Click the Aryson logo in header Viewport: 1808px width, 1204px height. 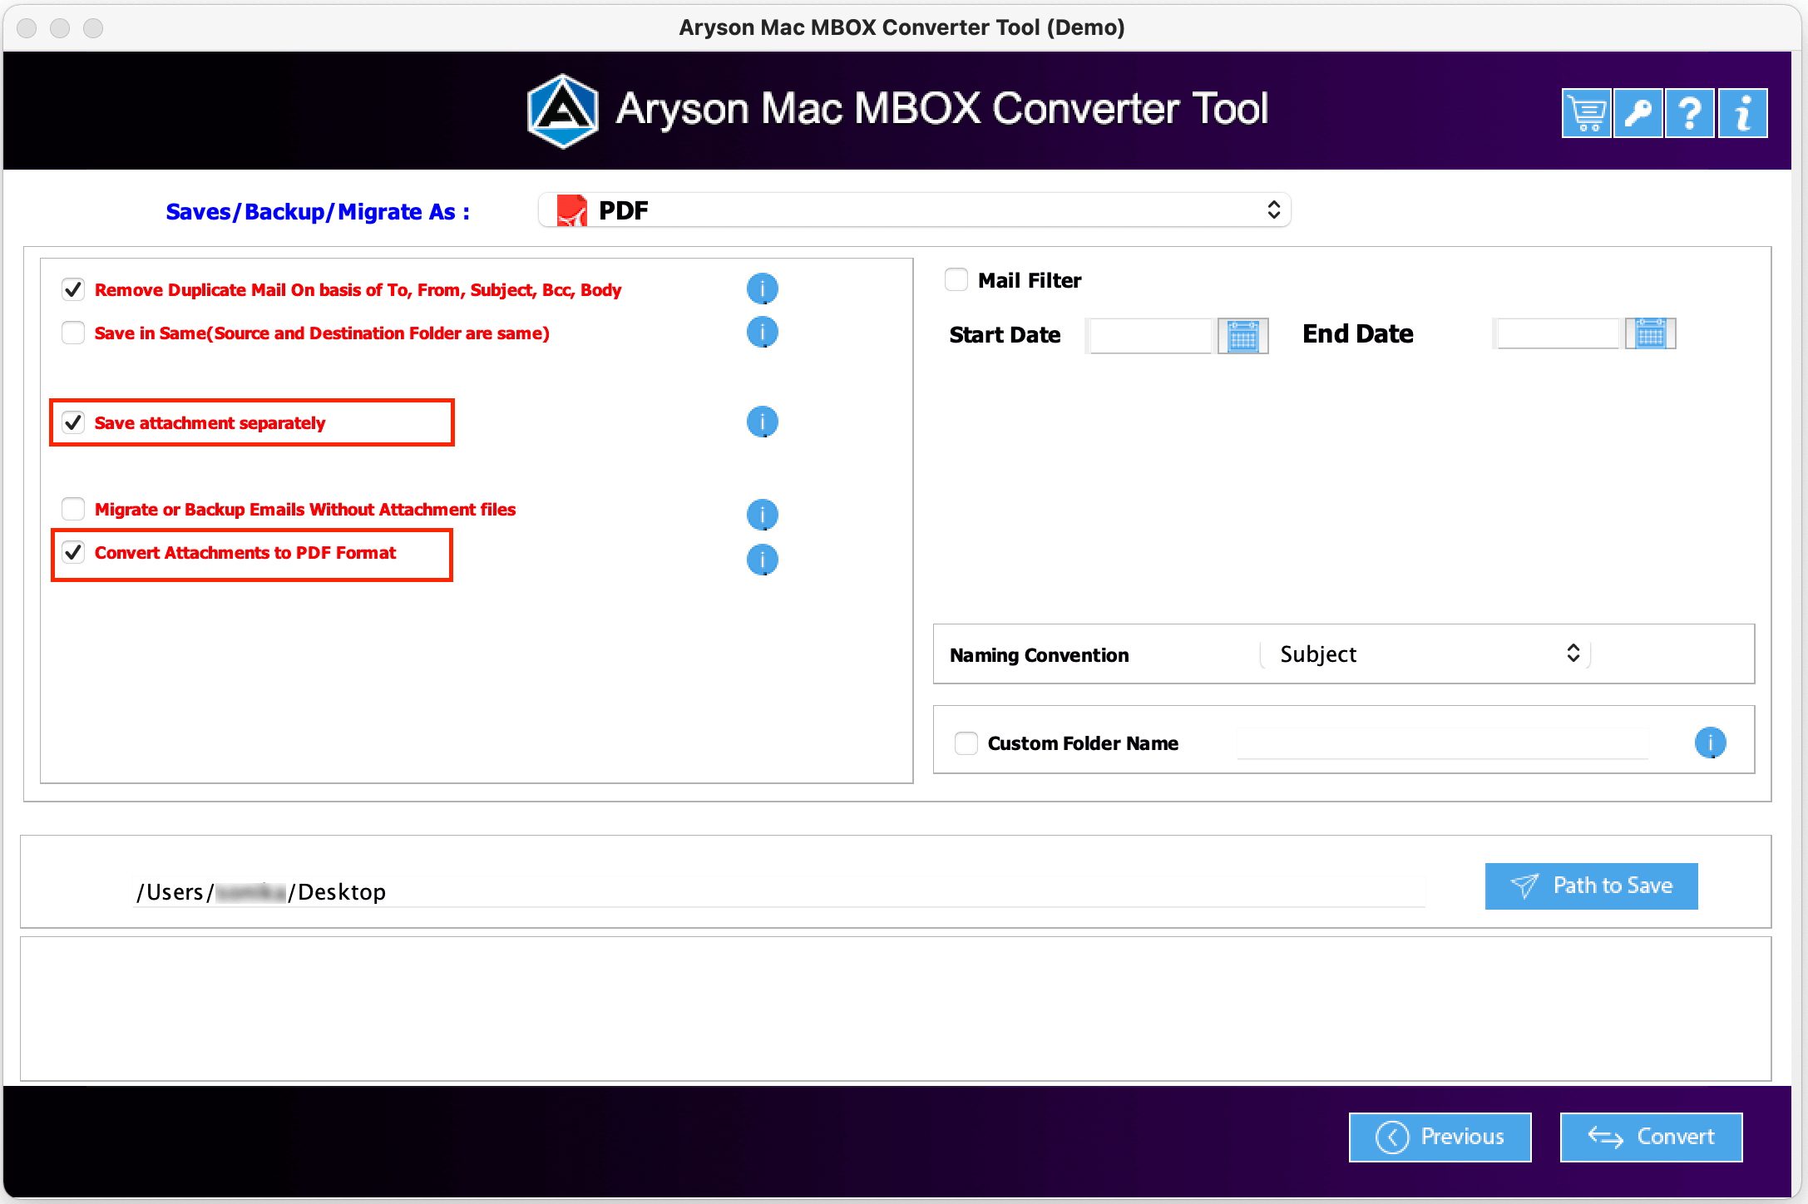tap(563, 111)
